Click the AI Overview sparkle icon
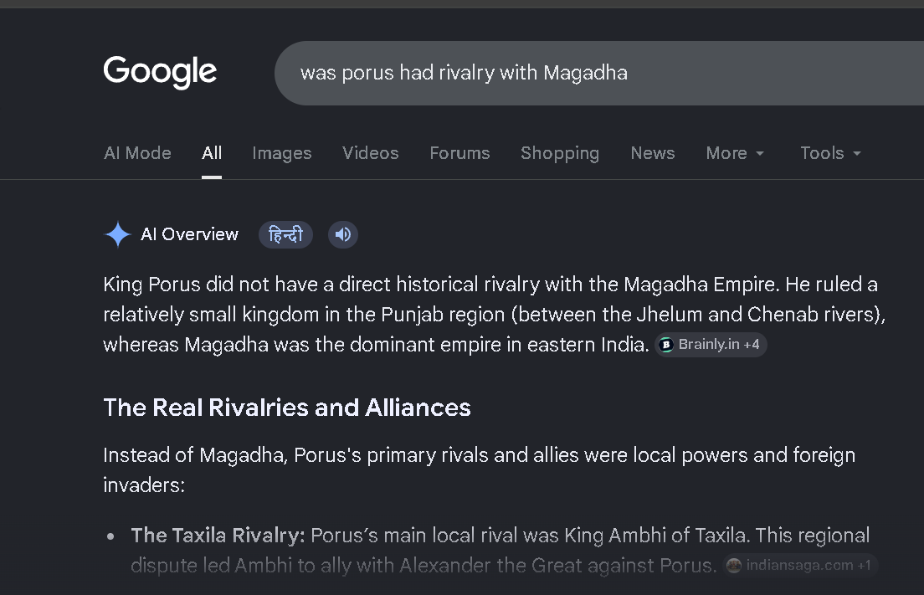The image size is (924, 595). point(118,234)
